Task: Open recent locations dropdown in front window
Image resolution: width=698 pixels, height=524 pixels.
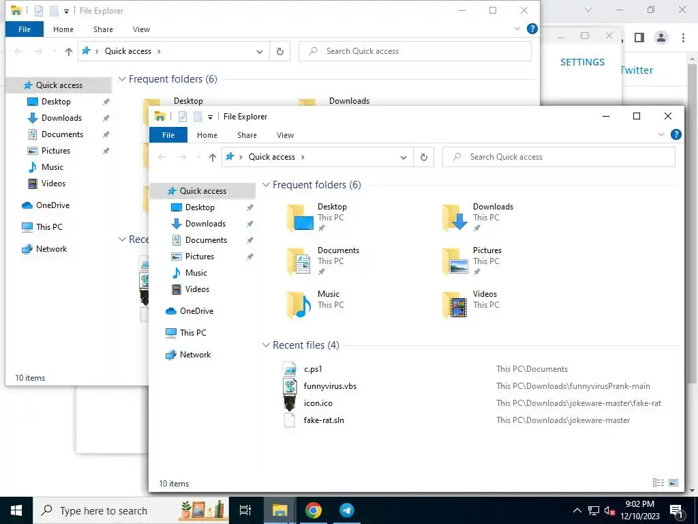Action: tap(198, 157)
